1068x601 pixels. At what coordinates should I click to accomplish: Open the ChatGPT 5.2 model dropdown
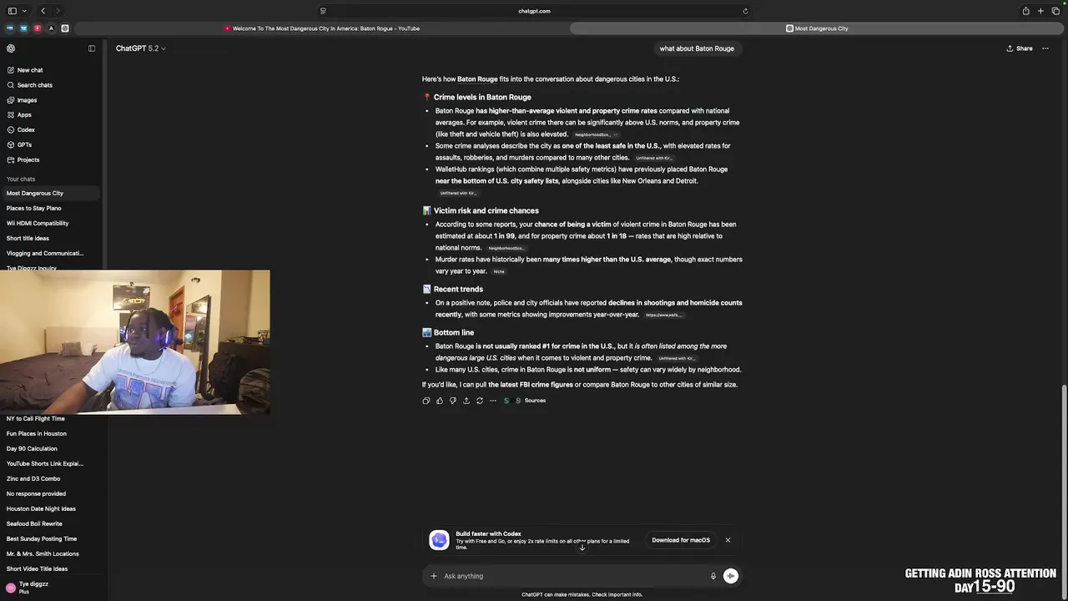click(x=140, y=48)
